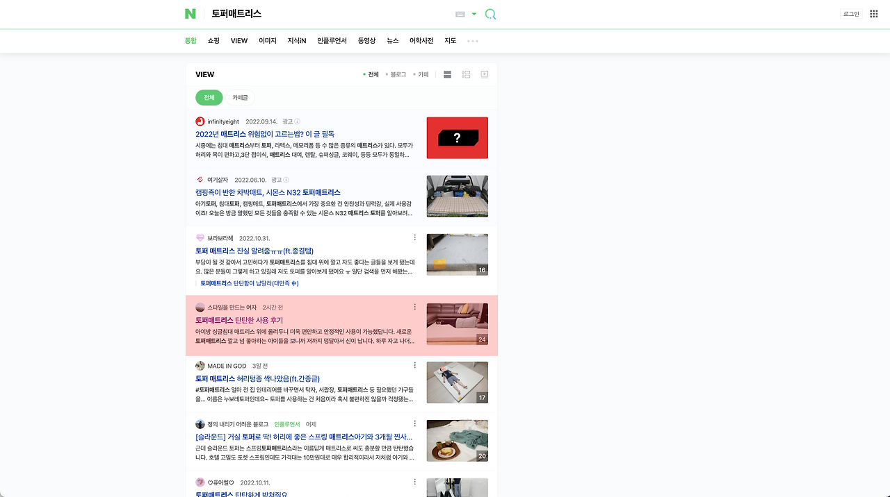Switch to the 이미지 tab
This screenshot has width=890, height=497.
[267, 40]
